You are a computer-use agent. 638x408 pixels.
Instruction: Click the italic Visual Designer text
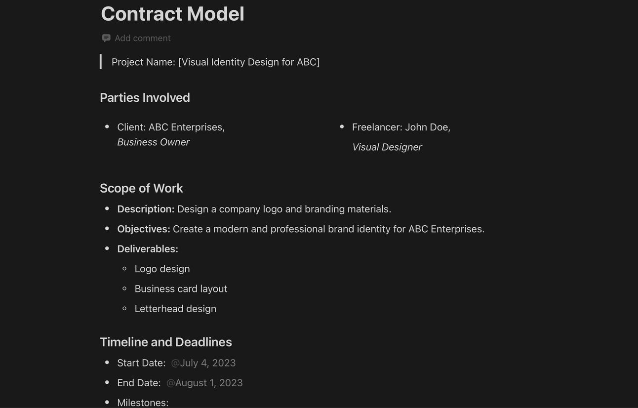[x=387, y=147]
